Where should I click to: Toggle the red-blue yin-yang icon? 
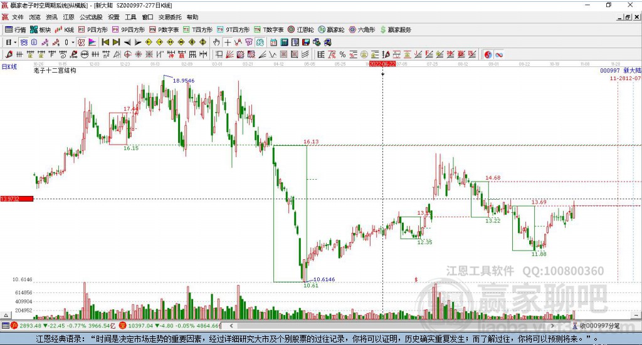(x=488, y=54)
